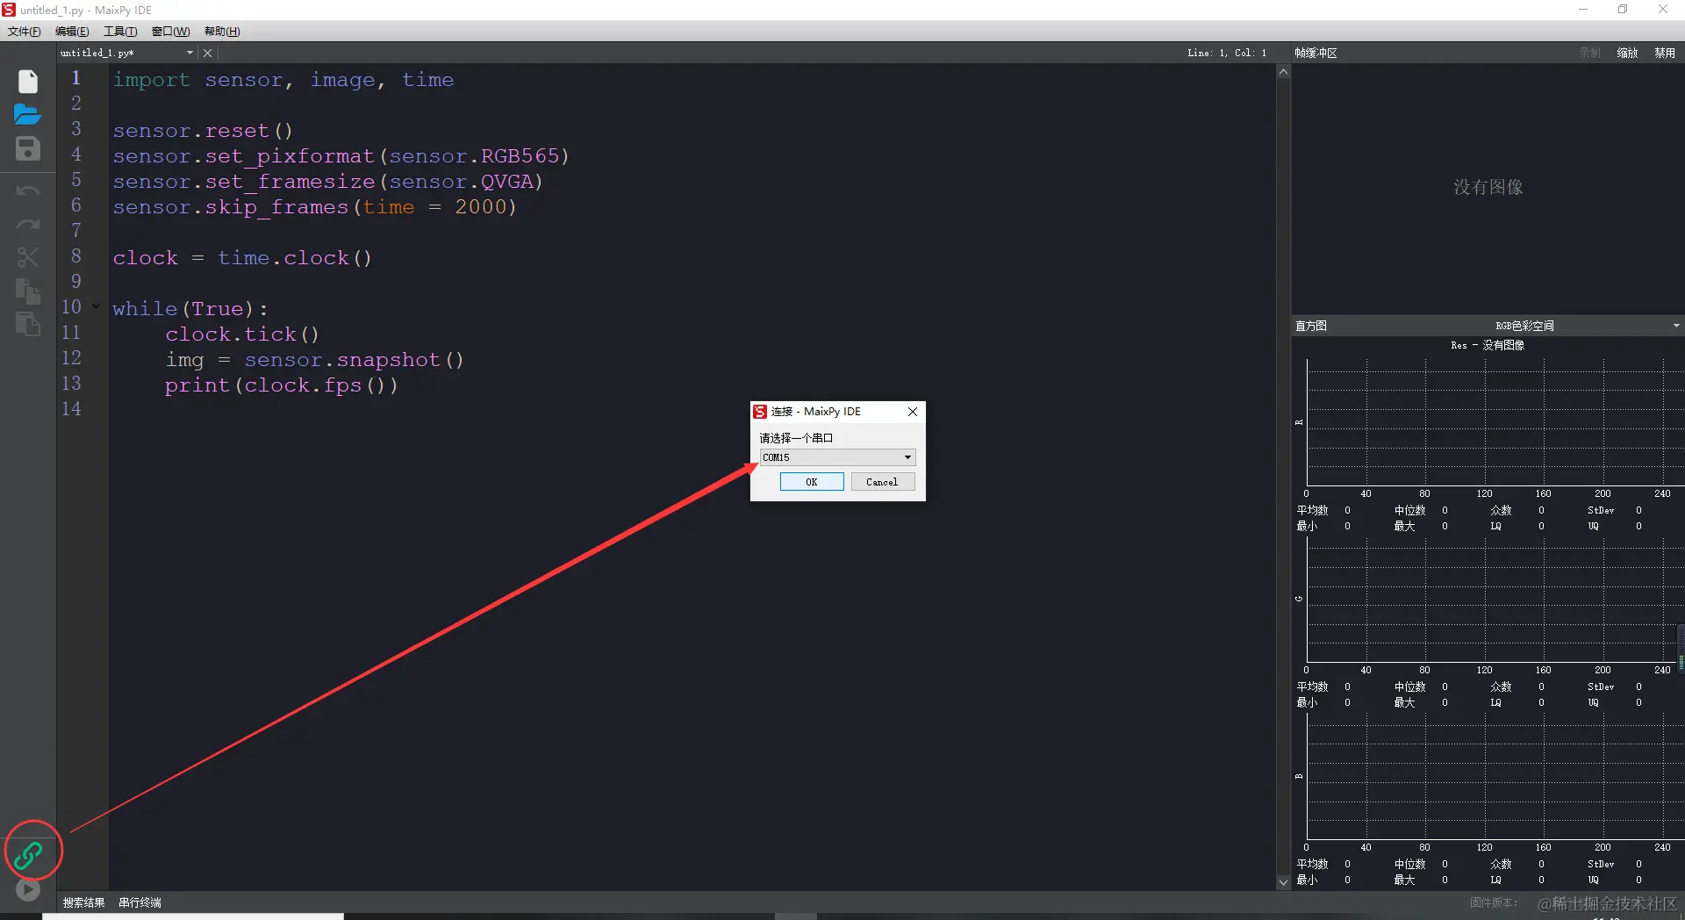Click the Cut scissors icon
1685x920 pixels.
pyautogui.click(x=28, y=257)
